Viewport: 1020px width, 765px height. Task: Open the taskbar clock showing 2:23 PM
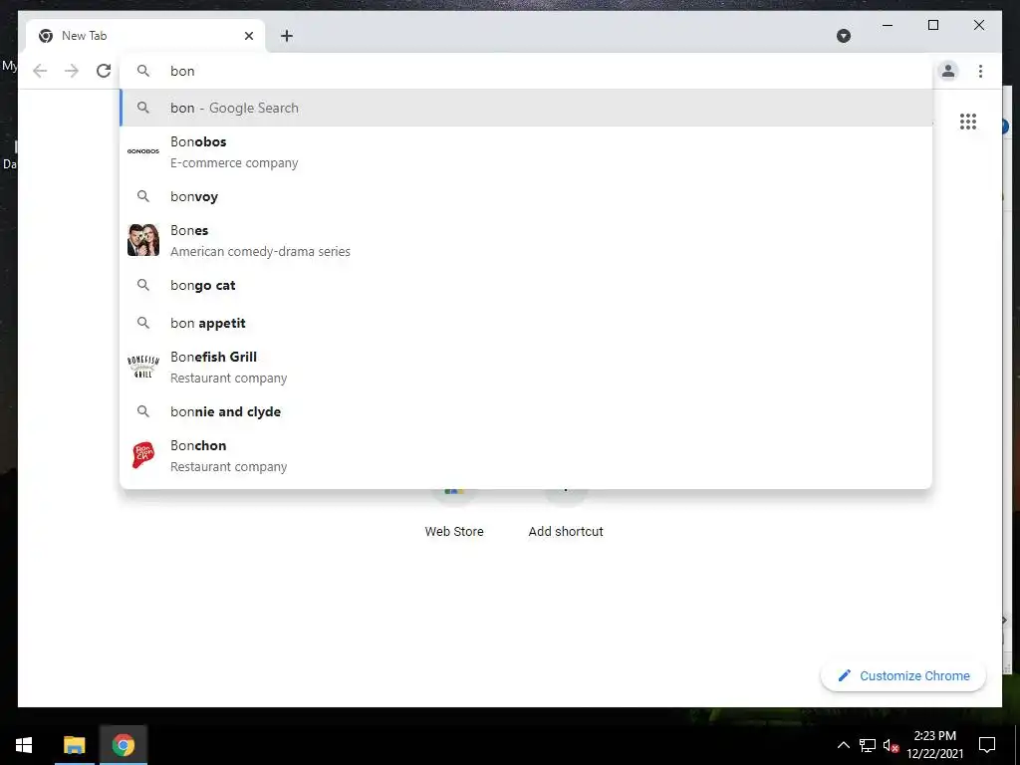point(934,745)
